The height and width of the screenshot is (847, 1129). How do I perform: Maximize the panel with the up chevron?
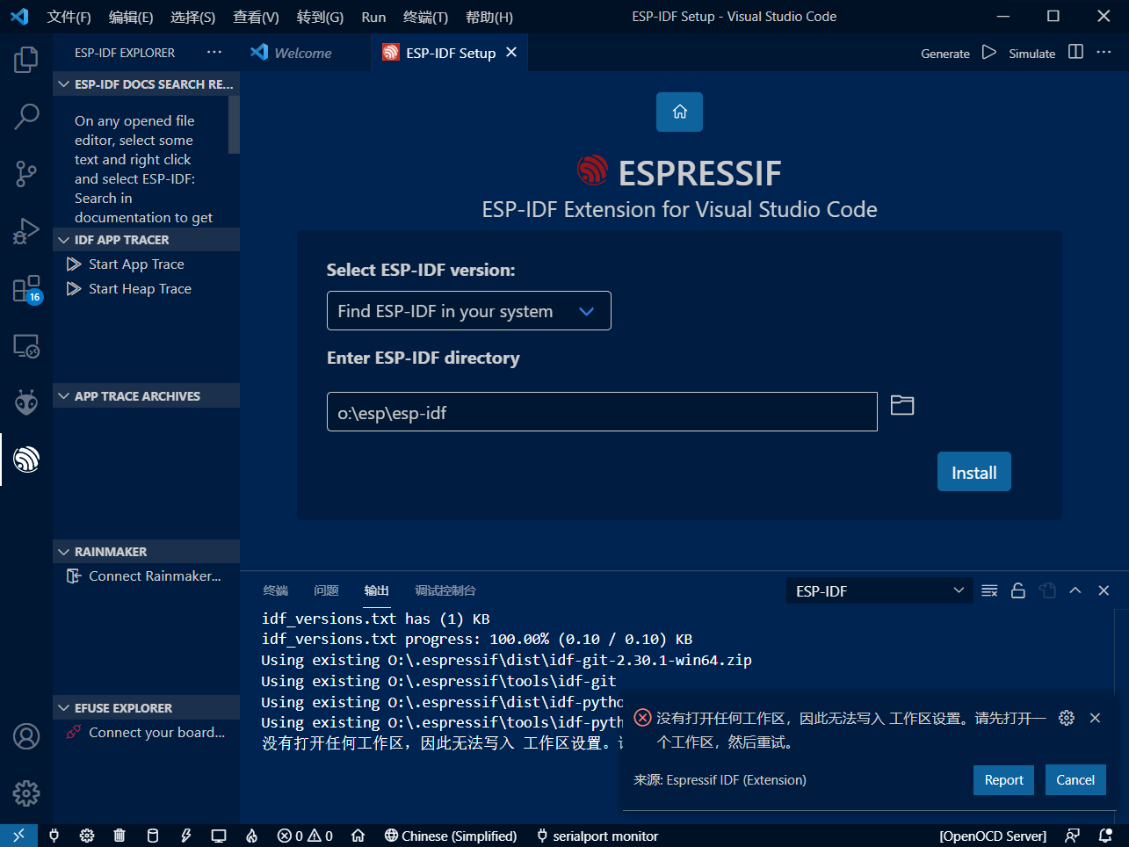point(1075,590)
